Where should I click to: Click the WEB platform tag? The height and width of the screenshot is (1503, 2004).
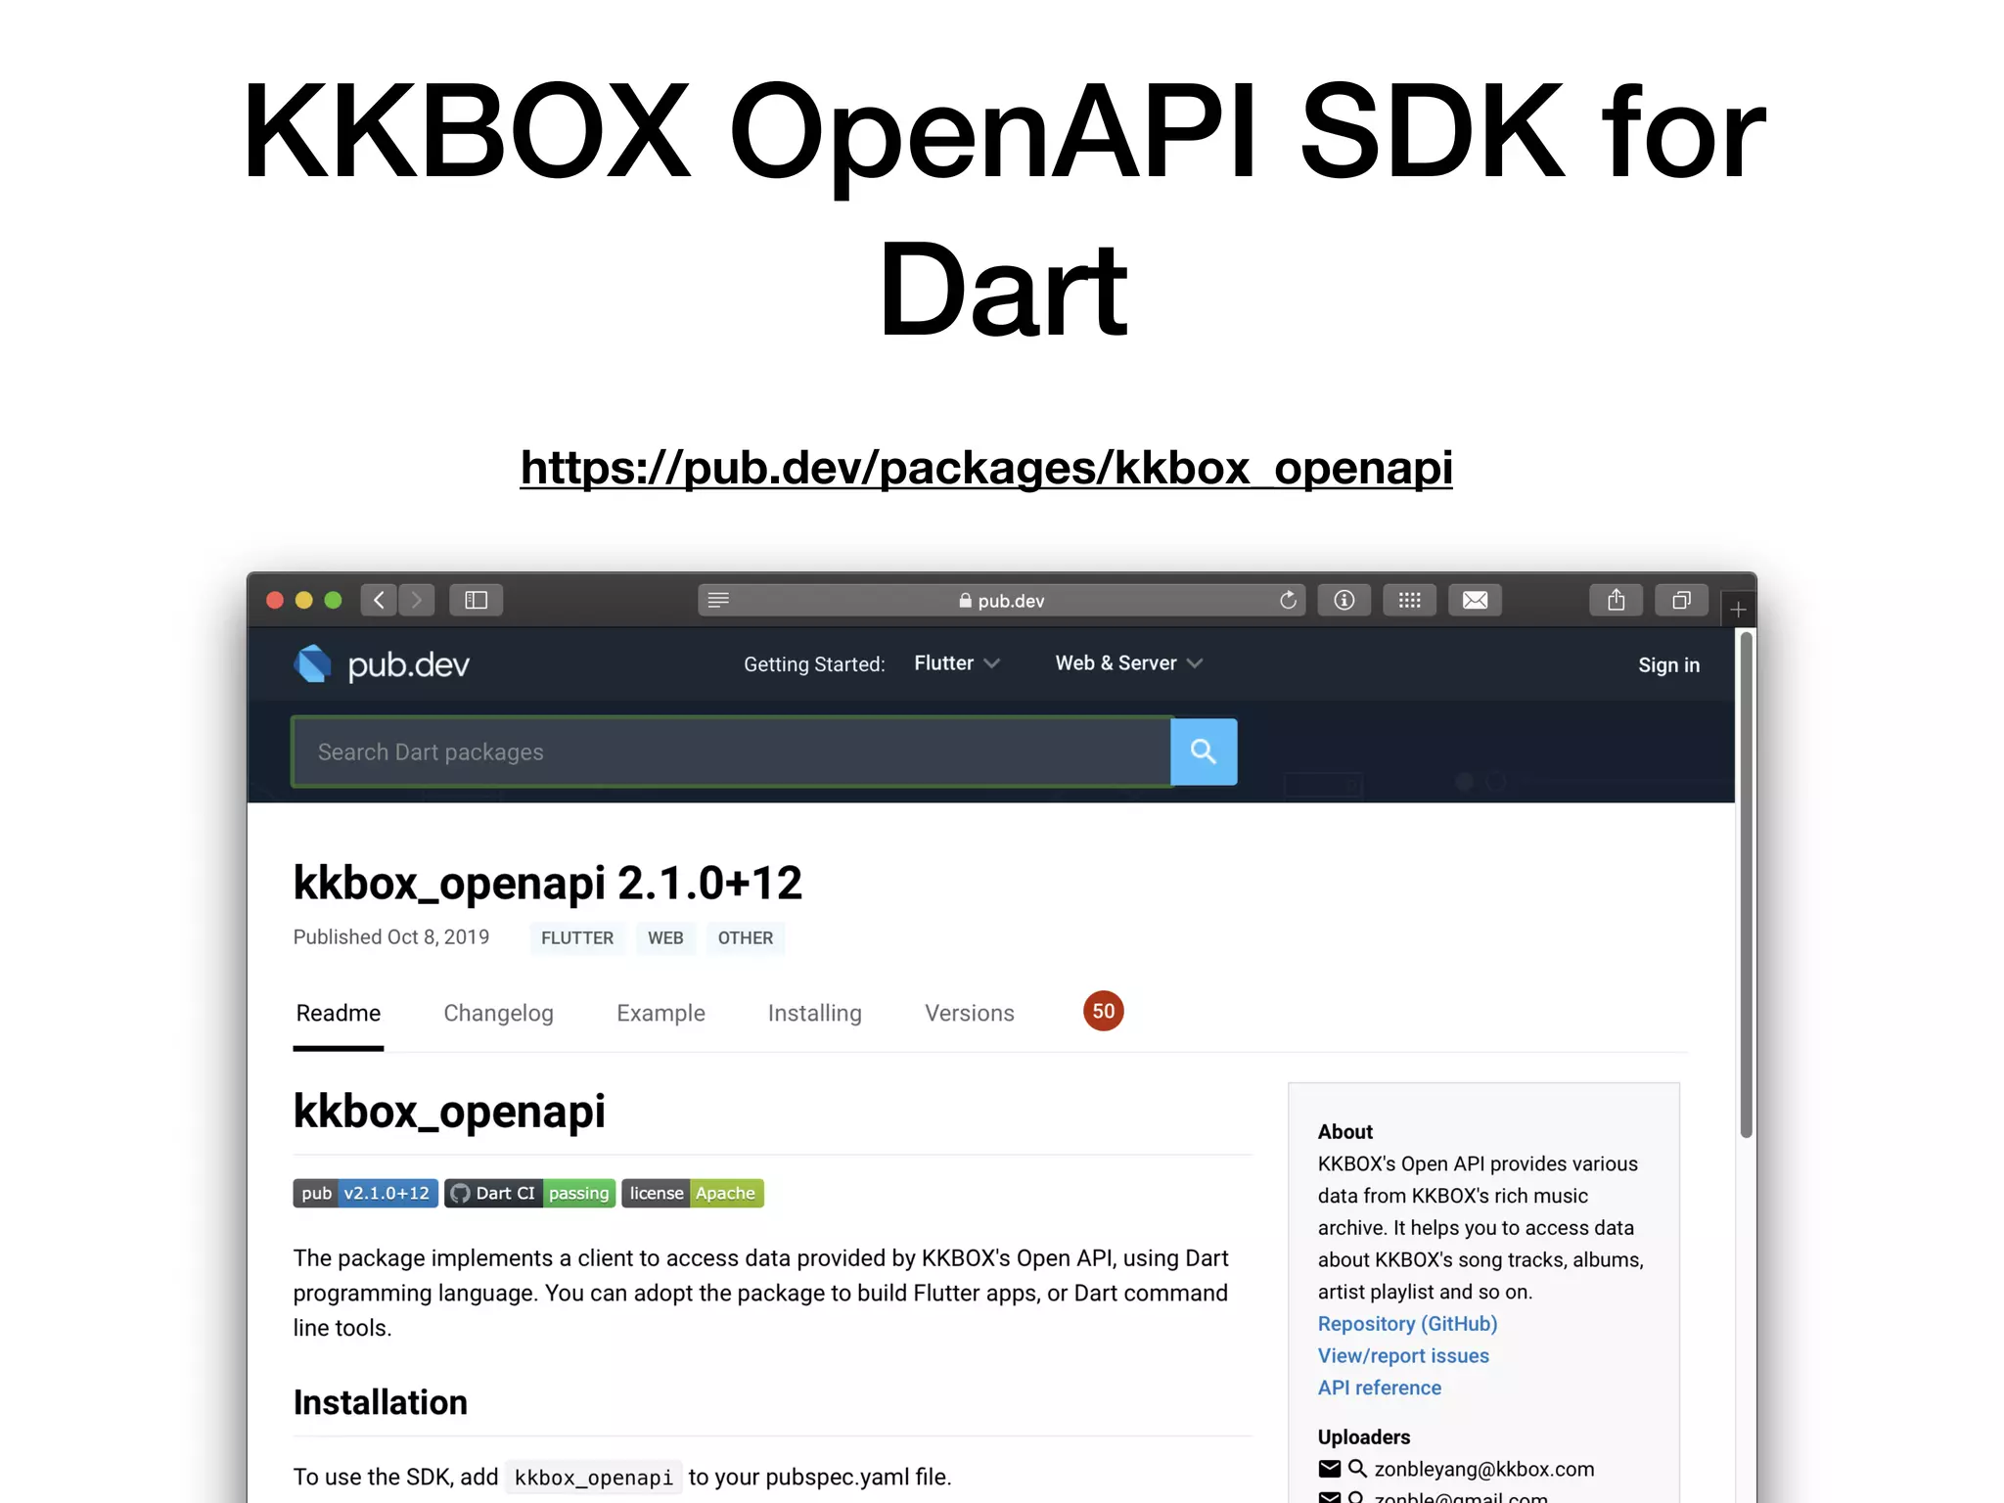[x=665, y=937]
